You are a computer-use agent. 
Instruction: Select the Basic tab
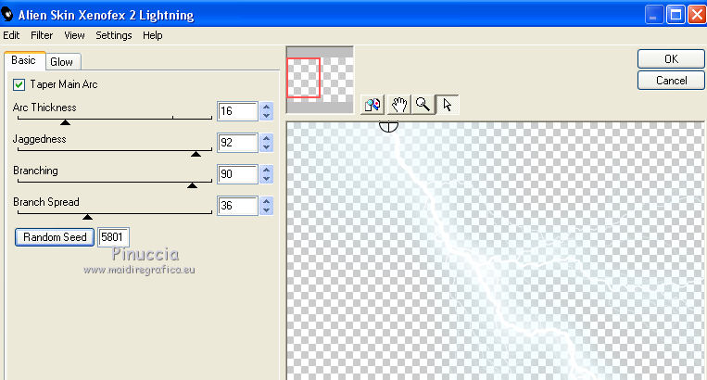pos(23,60)
